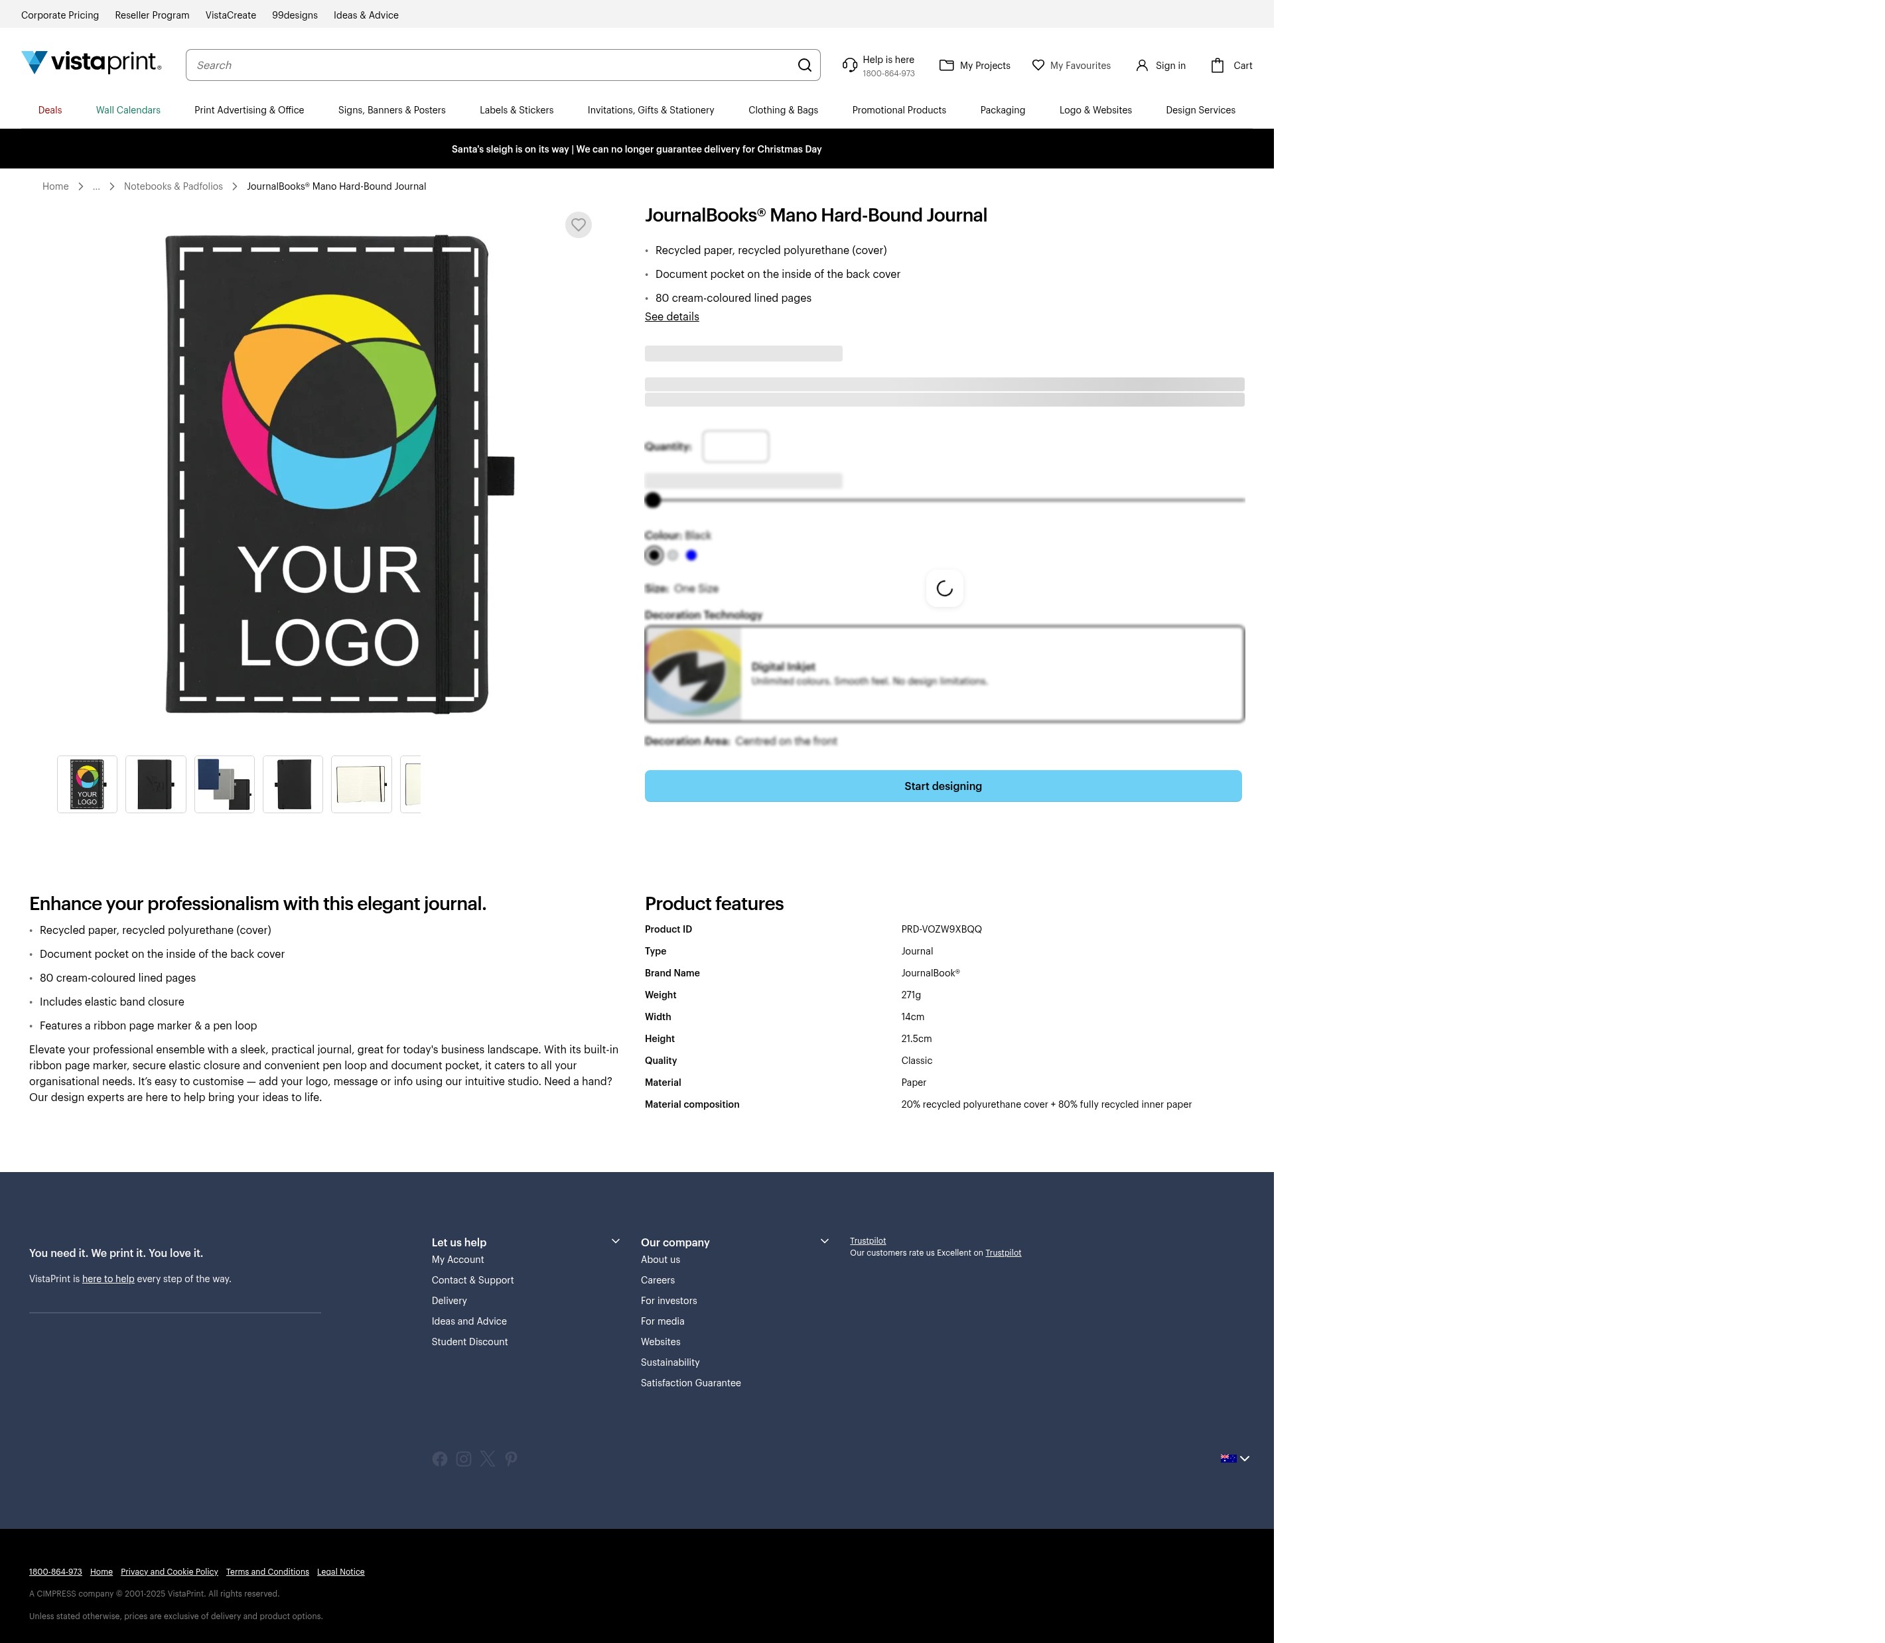The image size is (1885, 1643).
Task: Open the Wall Calendars menu
Action: 129,110
